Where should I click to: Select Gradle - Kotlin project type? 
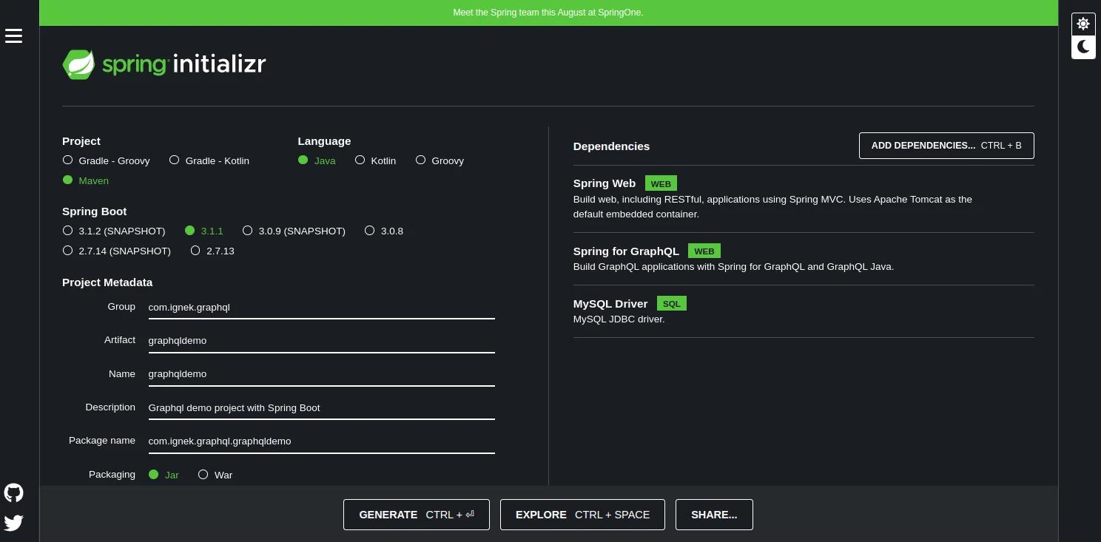[x=209, y=160]
